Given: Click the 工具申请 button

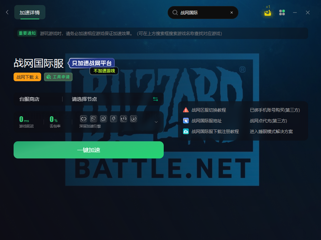Looking at the screenshot, I should click(58, 77).
